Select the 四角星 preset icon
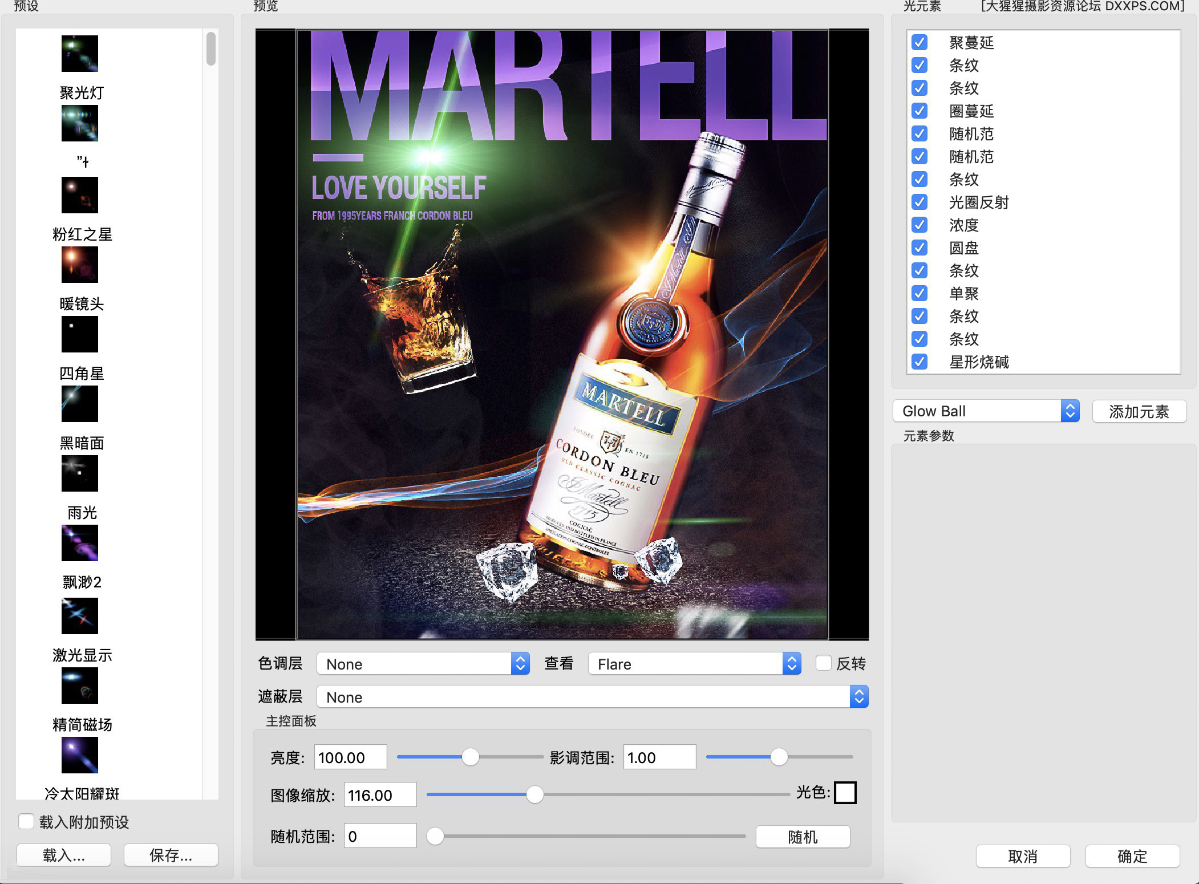The image size is (1199, 884). [x=80, y=334]
